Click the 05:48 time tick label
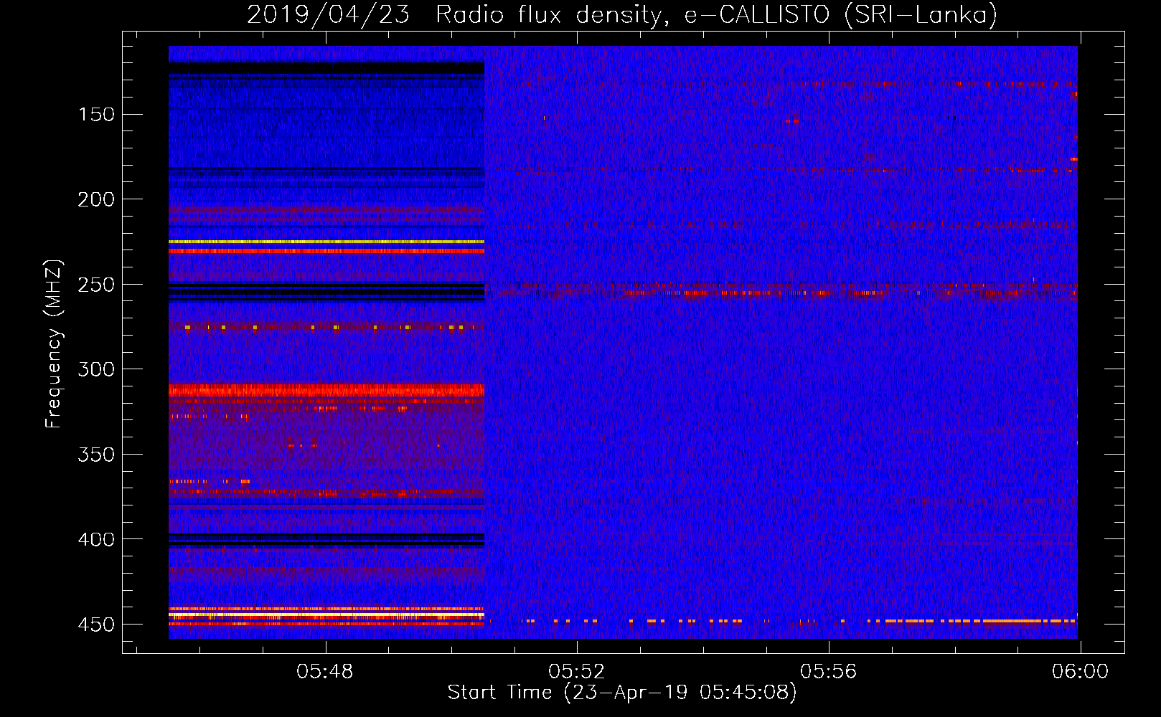Screen dimensions: 1161x717 point(325,672)
